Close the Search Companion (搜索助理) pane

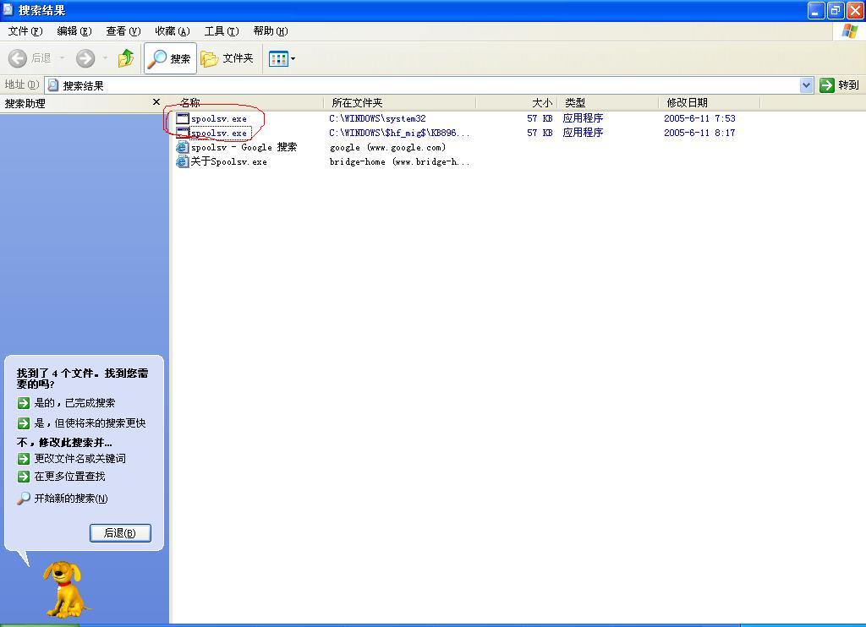(156, 102)
